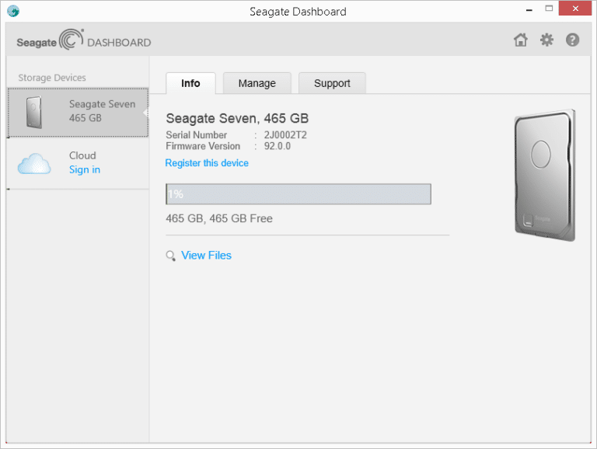Screen dimensions: 597x449
Task: Click the large Seagate Seven drive image
Action: 544,175
